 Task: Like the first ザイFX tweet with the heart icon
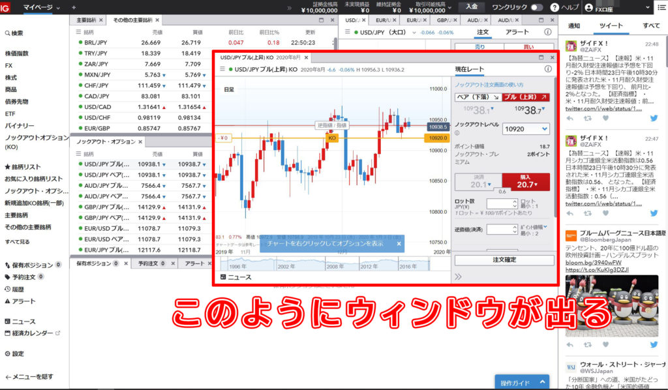[x=605, y=118]
